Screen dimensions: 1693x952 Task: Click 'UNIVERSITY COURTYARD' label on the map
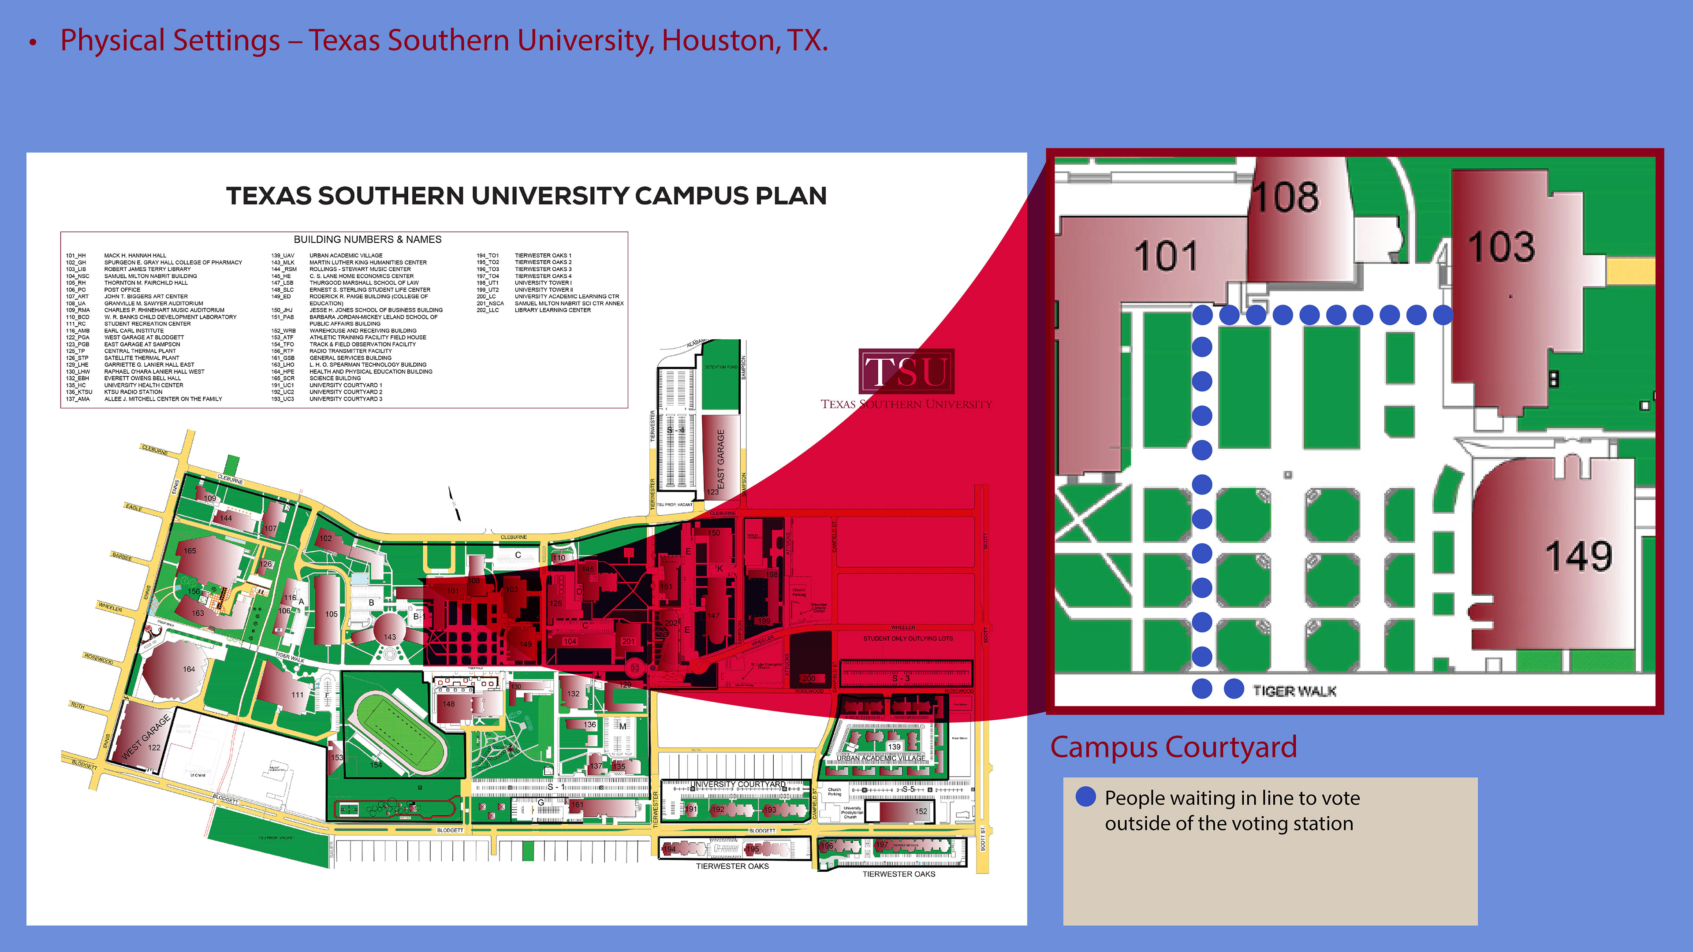[738, 785]
